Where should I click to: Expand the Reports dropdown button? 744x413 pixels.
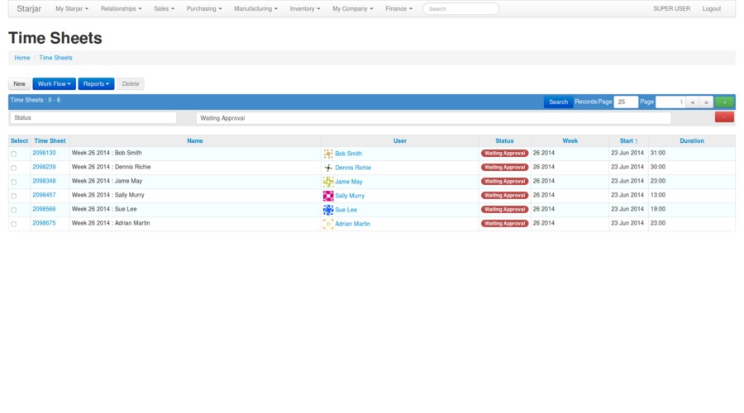point(96,84)
